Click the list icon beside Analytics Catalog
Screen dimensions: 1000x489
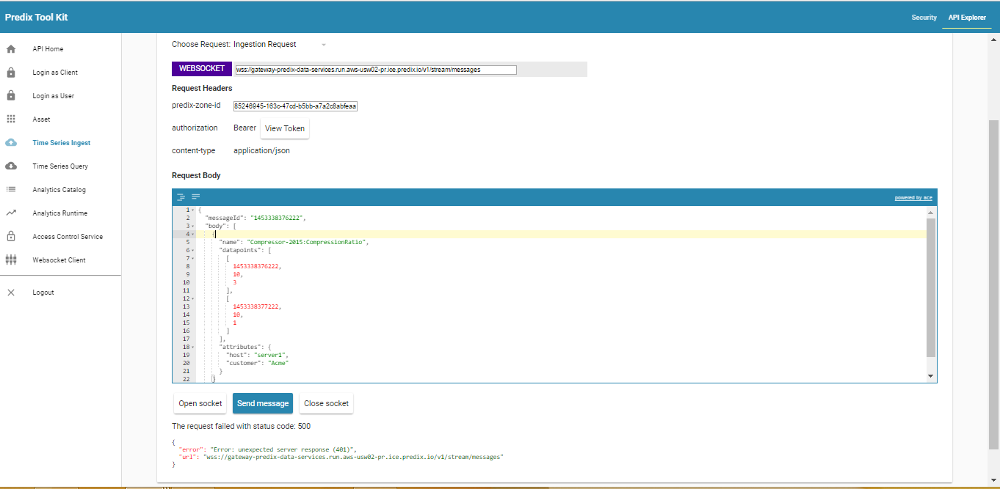11,190
